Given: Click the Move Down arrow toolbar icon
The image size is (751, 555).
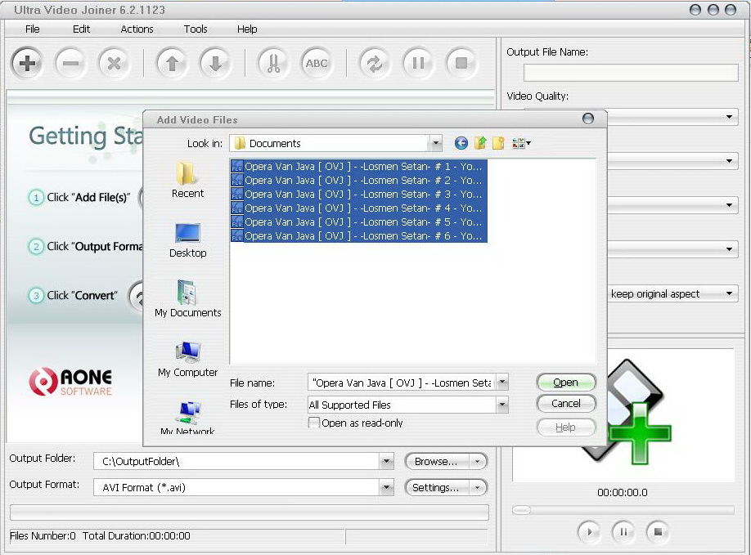Looking at the screenshot, I should tap(215, 63).
